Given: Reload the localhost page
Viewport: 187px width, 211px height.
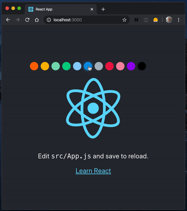Looking at the screenshot, I should [x=27, y=20].
